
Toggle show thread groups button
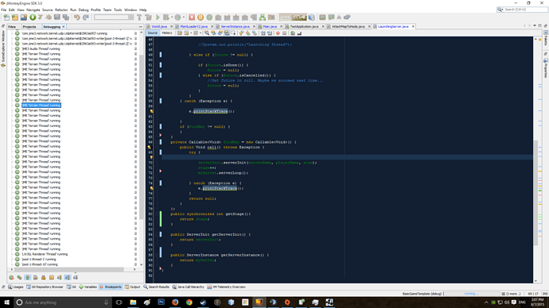click(x=20, y=277)
